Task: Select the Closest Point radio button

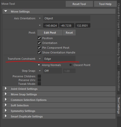Action: pos(71,65)
